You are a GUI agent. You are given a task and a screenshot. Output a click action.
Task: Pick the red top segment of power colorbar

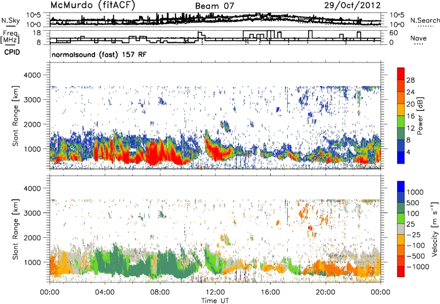pyautogui.click(x=401, y=74)
